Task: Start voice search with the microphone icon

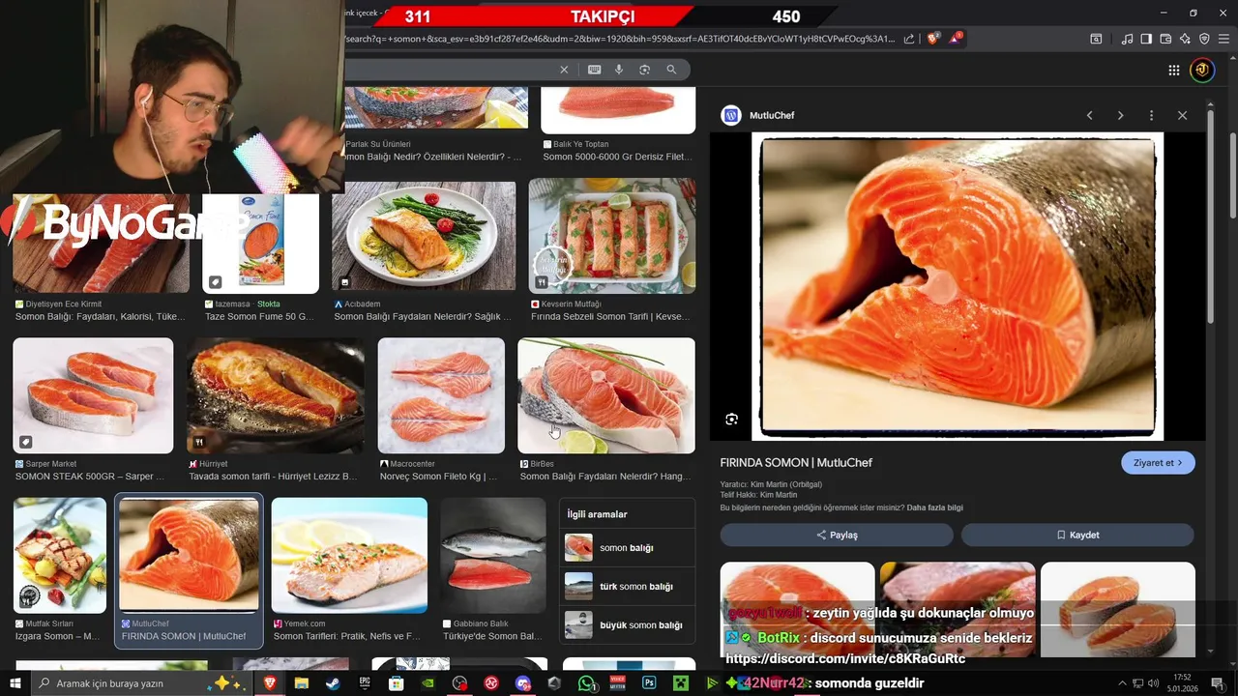Action: pos(619,70)
